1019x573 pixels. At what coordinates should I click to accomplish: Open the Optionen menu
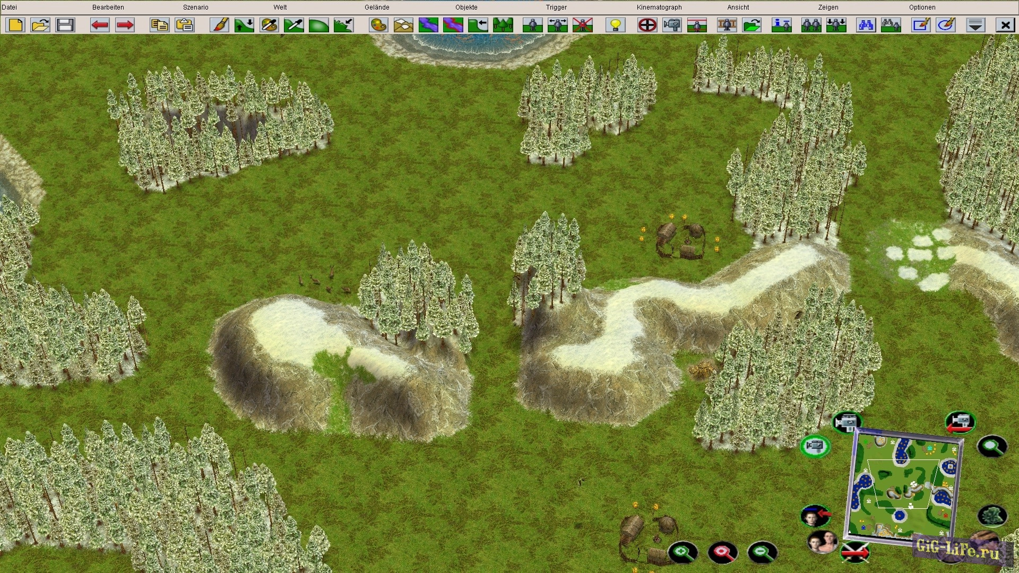(x=922, y=7)
